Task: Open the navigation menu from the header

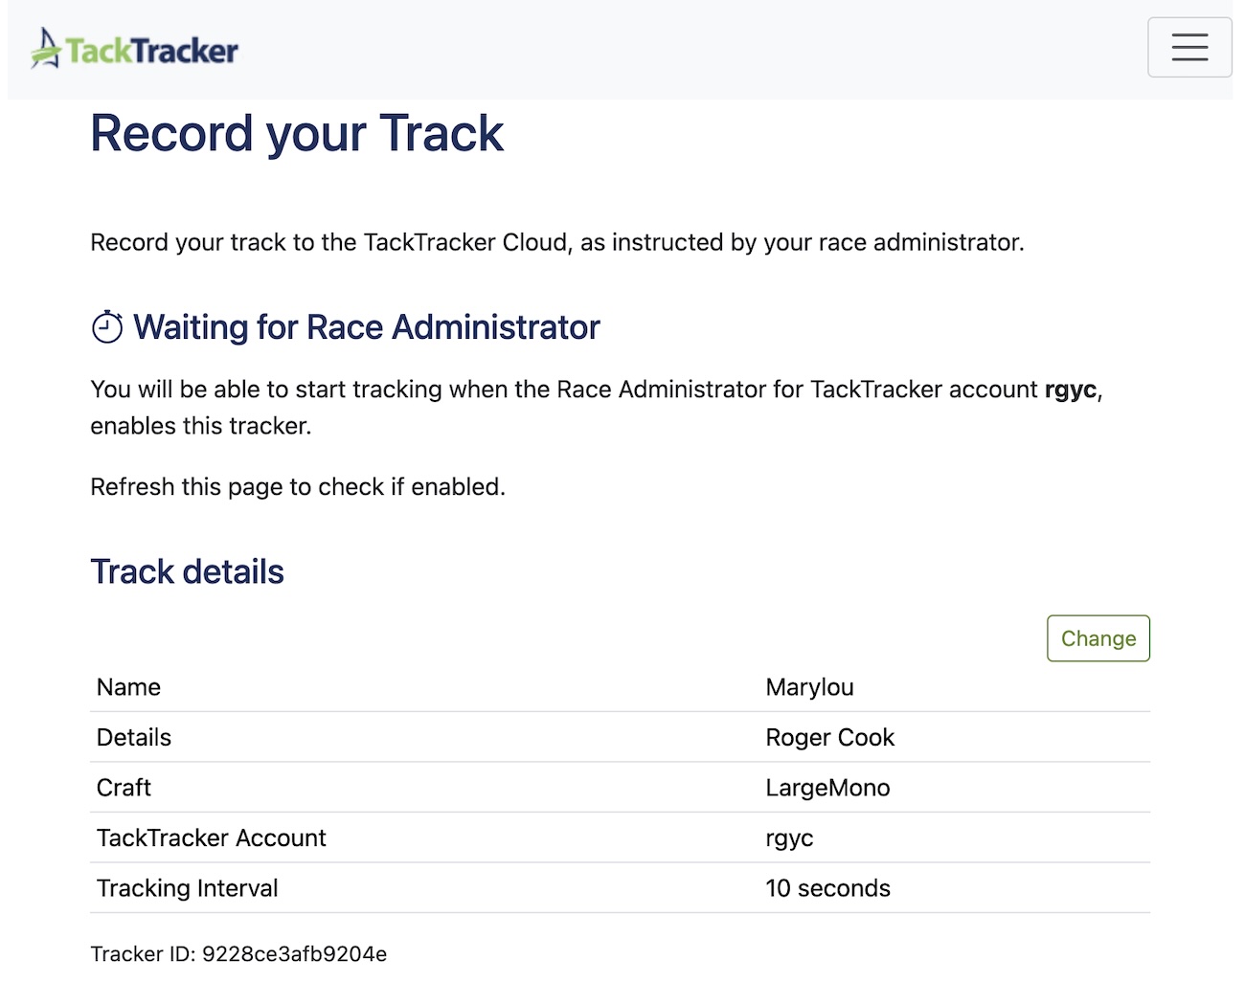Action: pyautogui.click(x=1189, y=47)
